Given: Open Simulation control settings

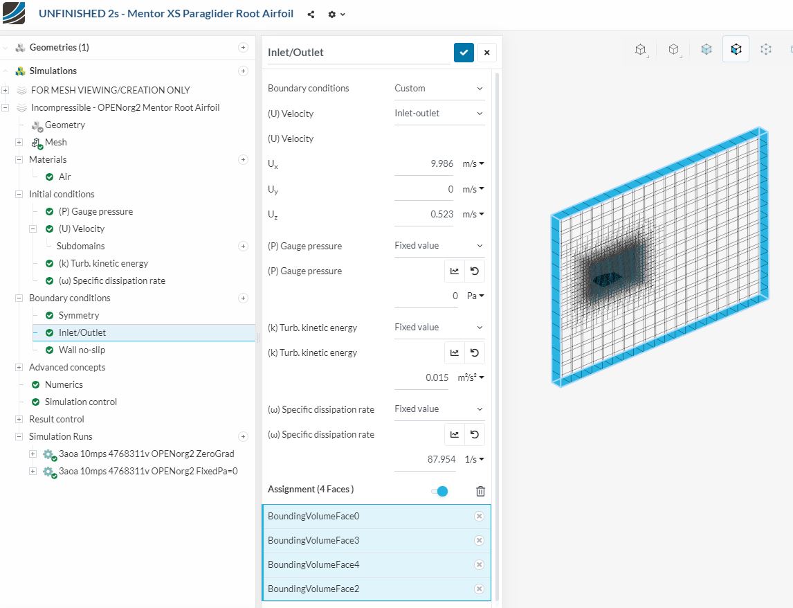Looking at the screenshot, I should 80,402.
